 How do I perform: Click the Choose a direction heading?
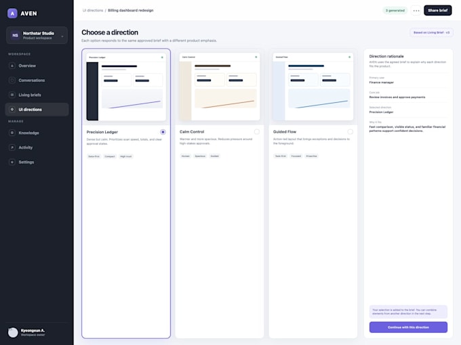point(110,32)
